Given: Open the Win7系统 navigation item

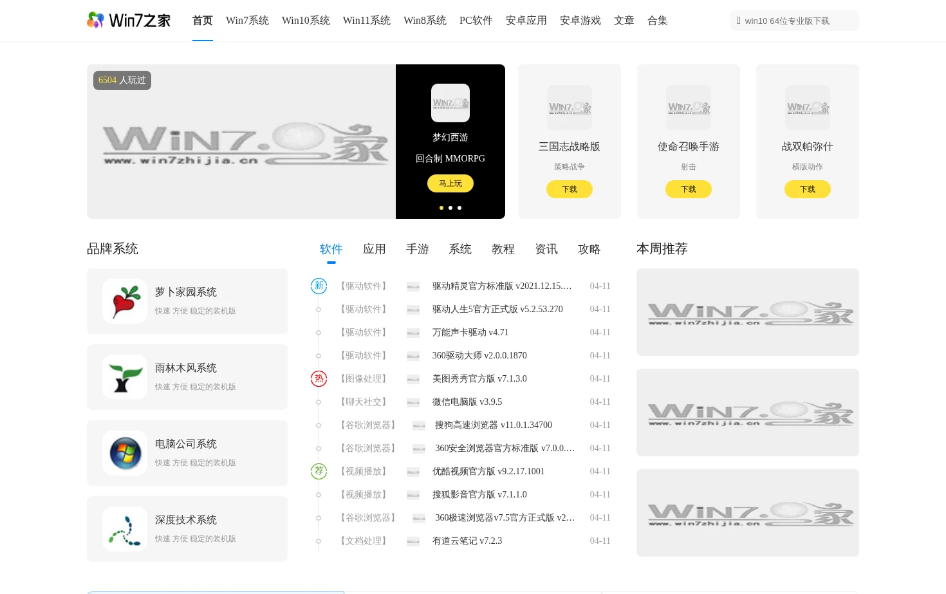Looking at the screenshot, I should (247, 21).
